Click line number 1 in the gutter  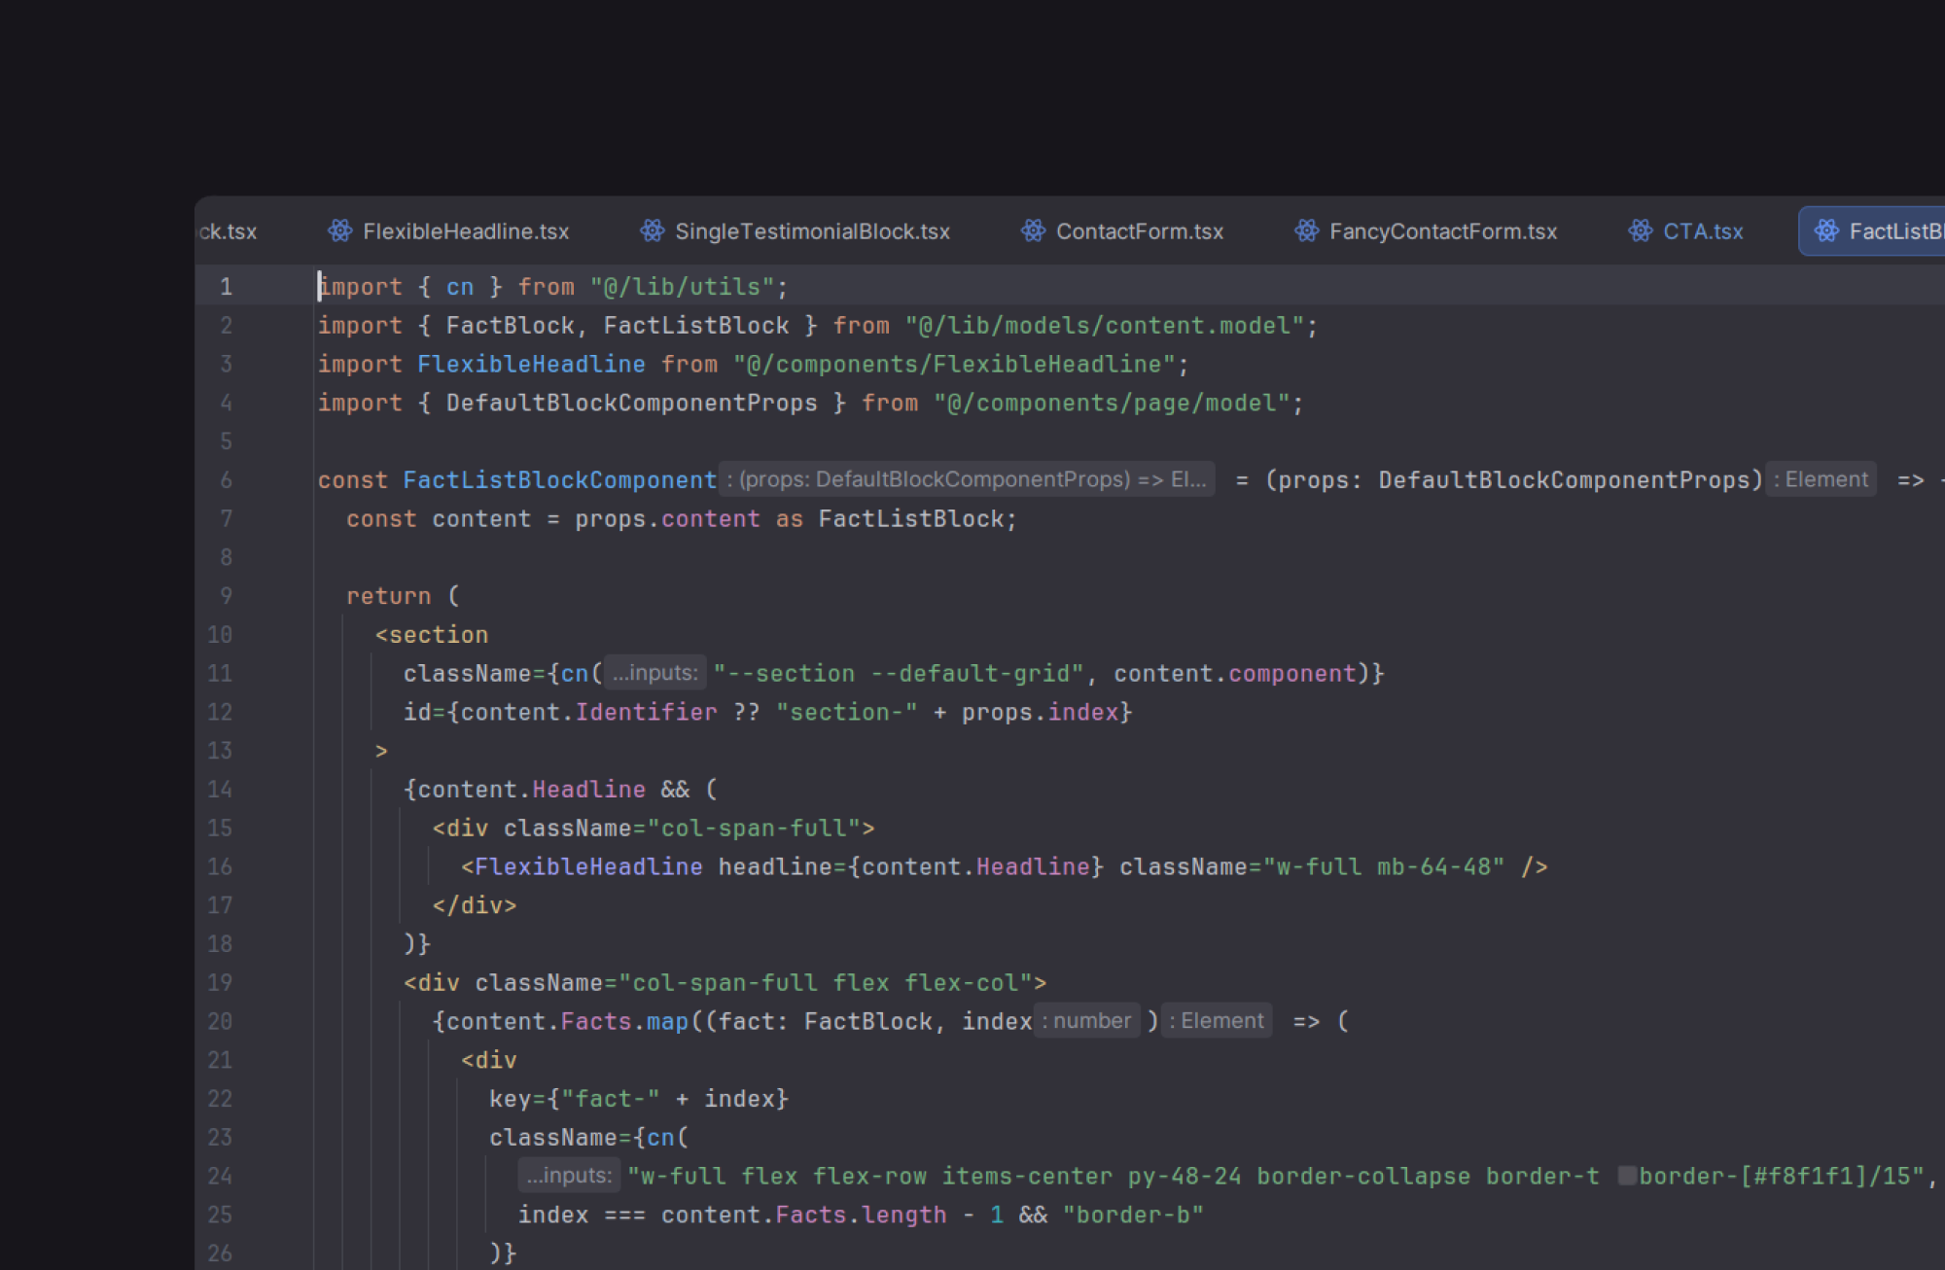[226, 287]
